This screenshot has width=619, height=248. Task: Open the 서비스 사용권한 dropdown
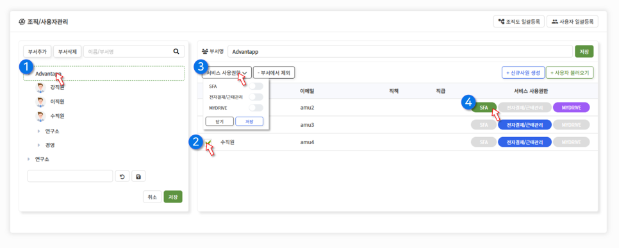[x=227, y=72]
